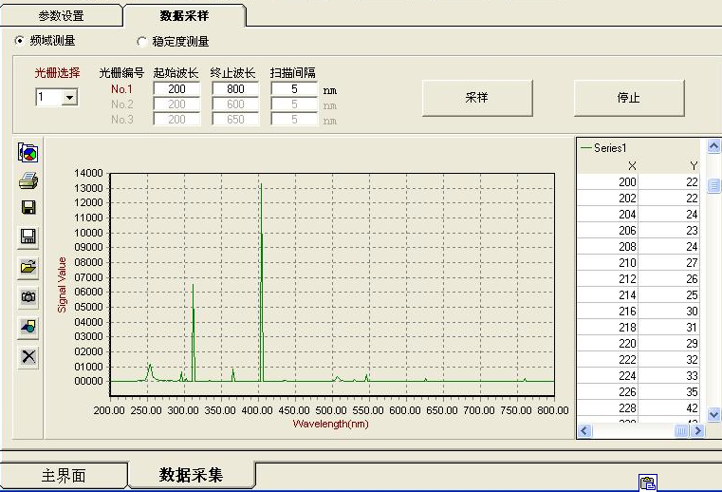This screenshot has height=492, width=722.
Task: Switch to the 主界面 bottom tab
Action: [x=64, y=475]
